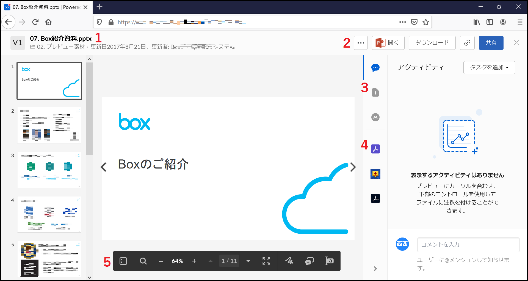
Task: Launch the purple Adobe integration icon
Action: tap(375, 149)
